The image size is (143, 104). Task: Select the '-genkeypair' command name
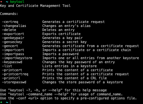coord(13,38)
